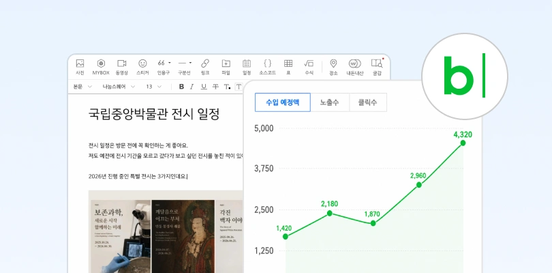
Task: Click the 3,750 axis label
Action: pos(264,169)
